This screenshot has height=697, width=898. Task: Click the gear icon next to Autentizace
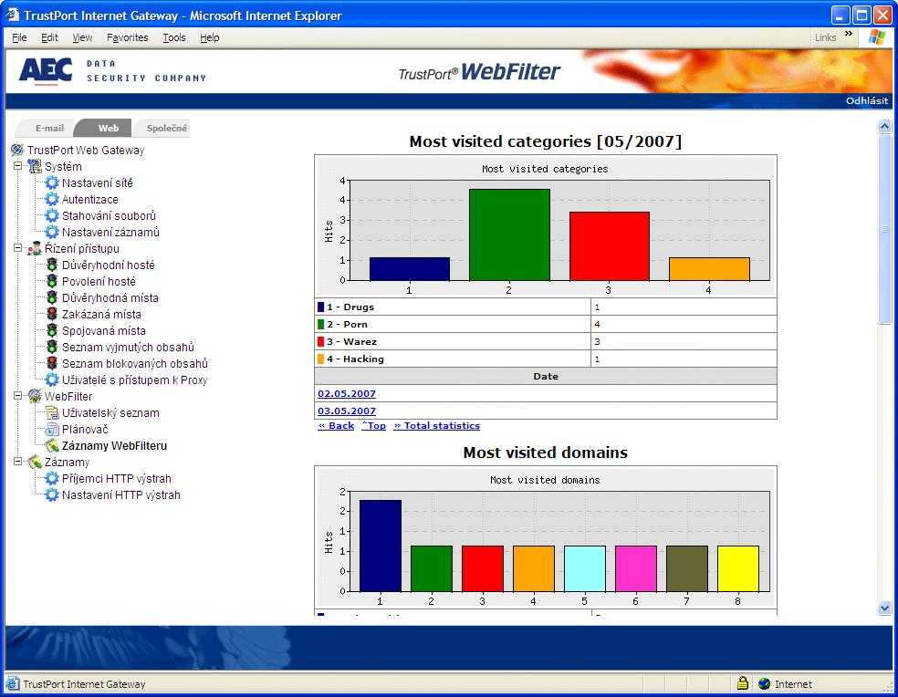point(51,199)
